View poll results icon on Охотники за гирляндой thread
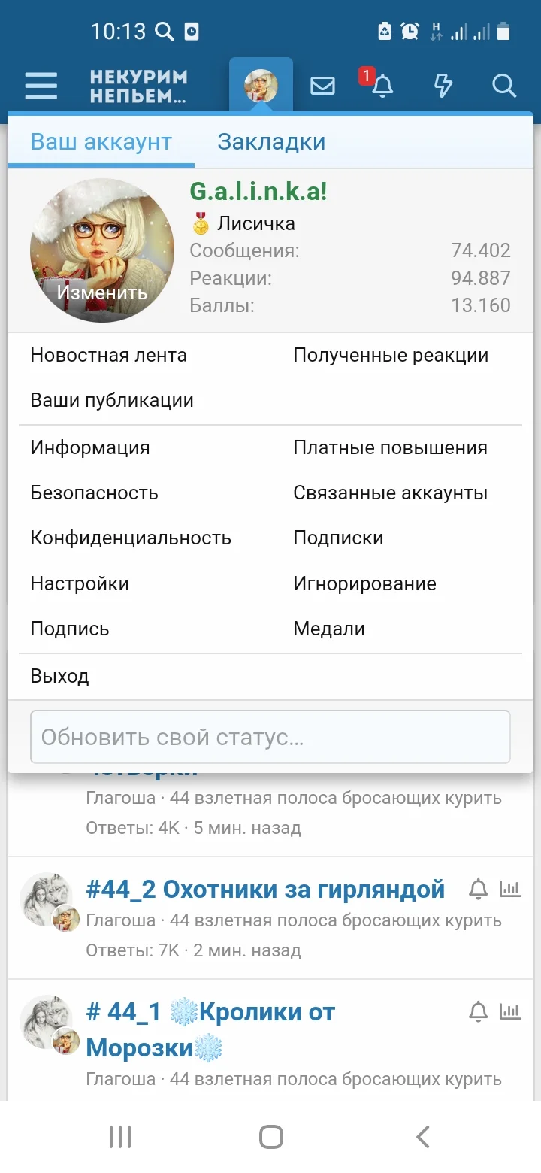The image size is (541, 1173). [510, 888]
